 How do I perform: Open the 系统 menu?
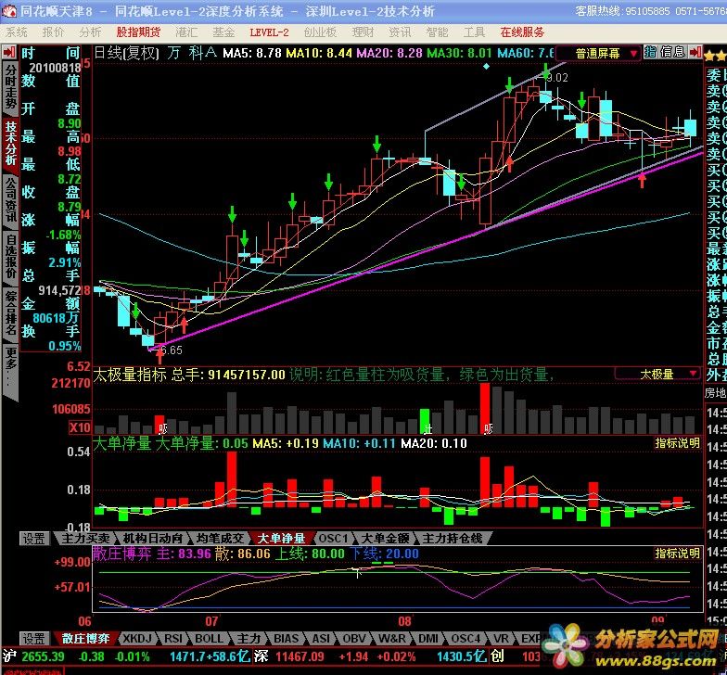pyautogui.click(x=17, y=32)
